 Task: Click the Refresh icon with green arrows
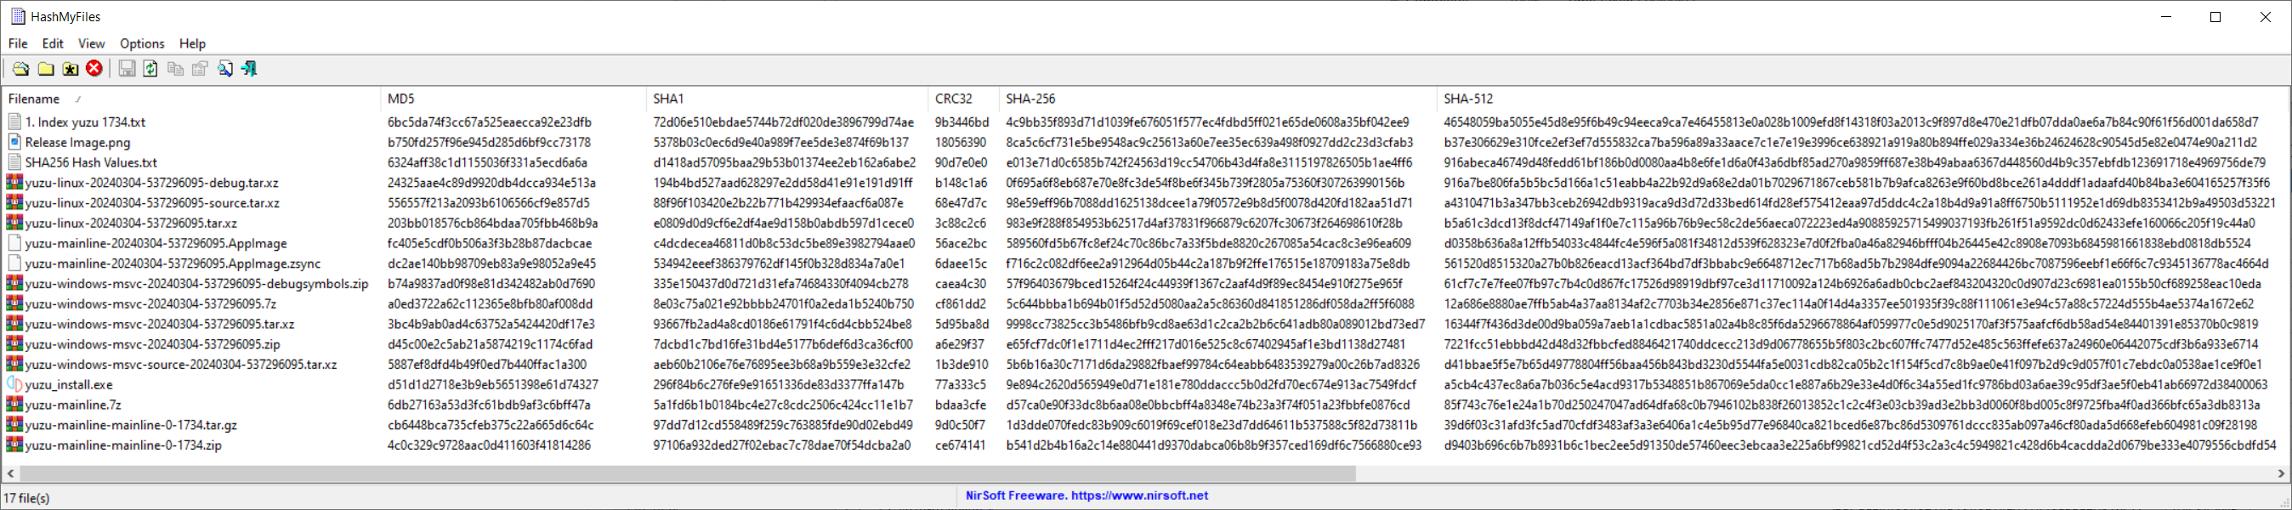pyautogui.click(x=150, y=69)
